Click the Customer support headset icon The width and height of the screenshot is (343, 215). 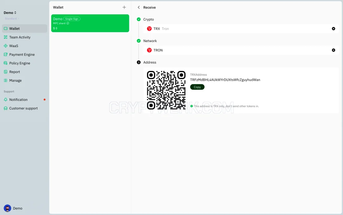pyautogui.click(x=6, y=108)
